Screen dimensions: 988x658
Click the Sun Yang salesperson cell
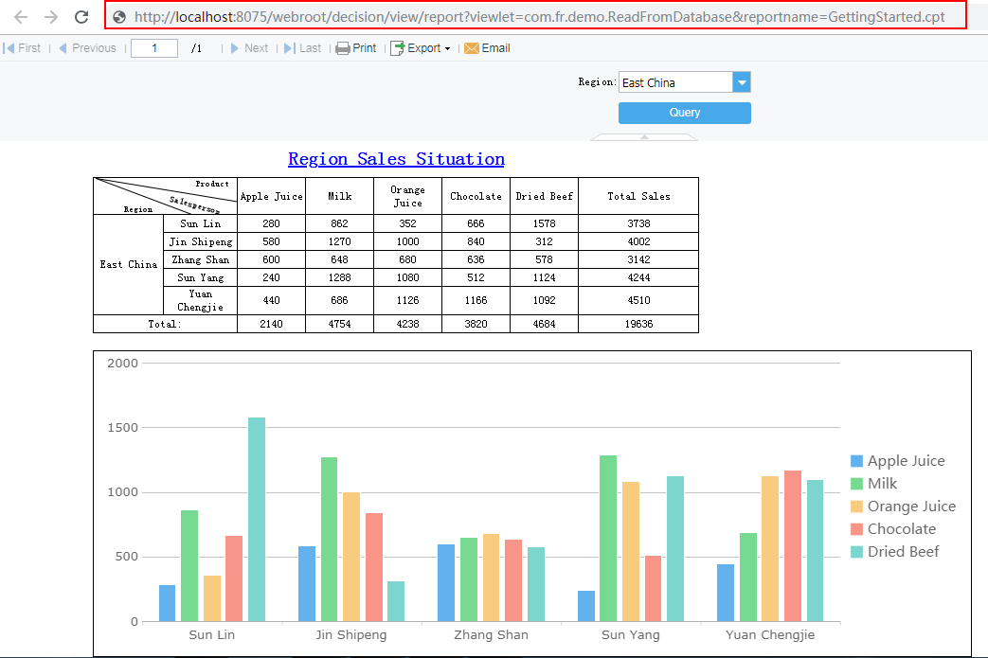pyautogui.click(x=201, y=277)
